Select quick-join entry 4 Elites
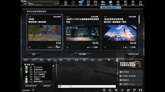Image resolution: width=165 pixels, height=92 pixels. pos(131,84)
